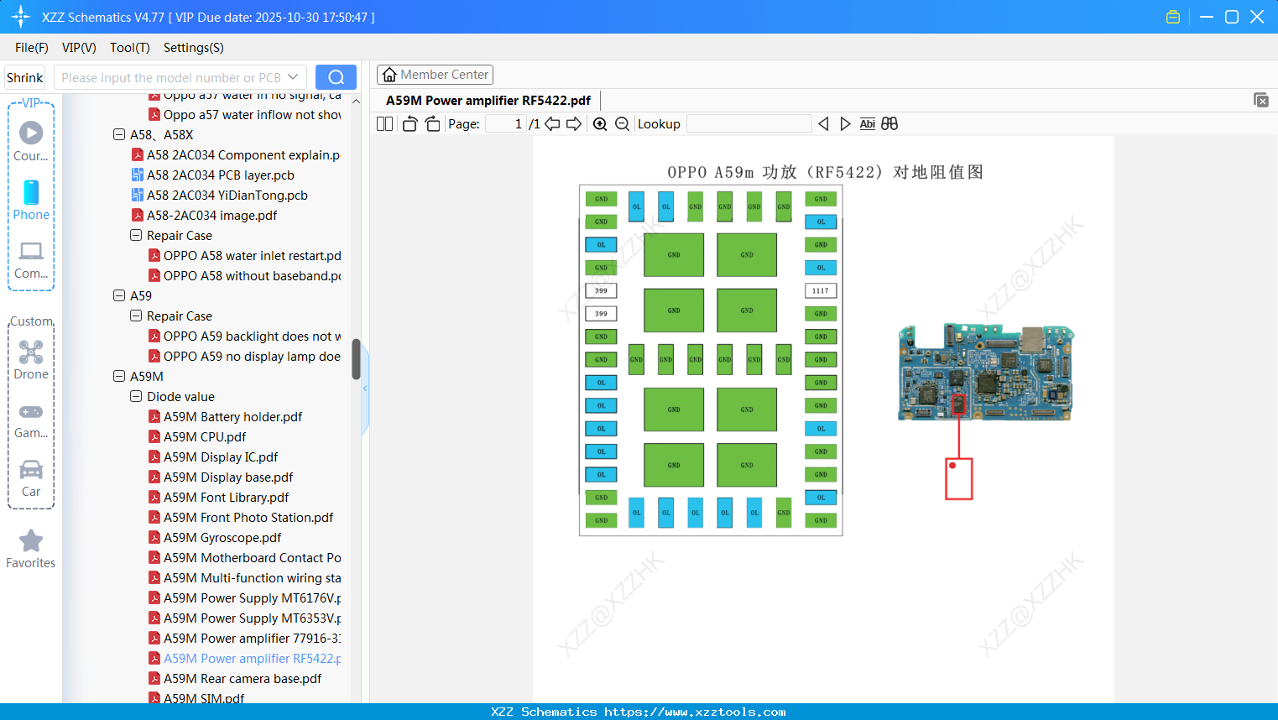The height and width of the screenshot is (720, 1278).
Task: Select the Drone category
Action: click(31, 359)
